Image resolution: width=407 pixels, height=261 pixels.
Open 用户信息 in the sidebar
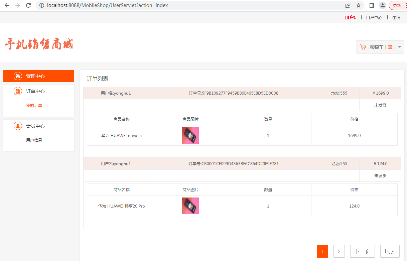point(34,140)
